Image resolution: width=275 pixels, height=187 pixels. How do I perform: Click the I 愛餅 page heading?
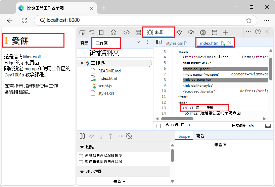(x=16, y=41)
